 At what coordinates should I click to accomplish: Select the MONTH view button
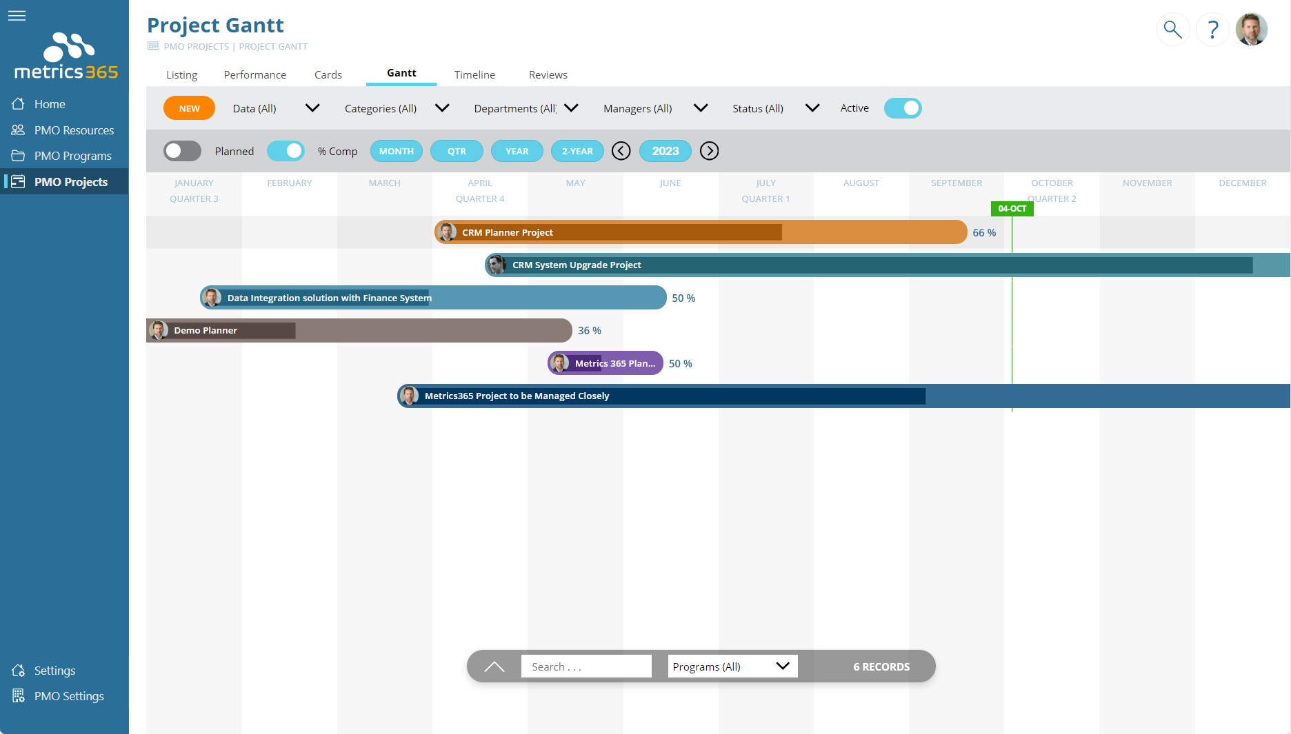[x=397, y=151]
